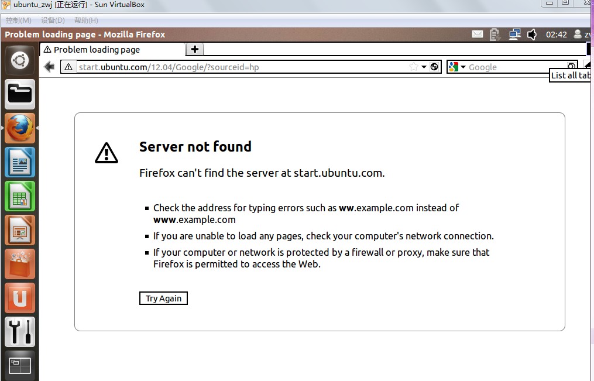Image resolution: width=594 pixels, height=381 pixels.
Task: Open the Ubuntu Dash home launcher
Action: point(20,60)
